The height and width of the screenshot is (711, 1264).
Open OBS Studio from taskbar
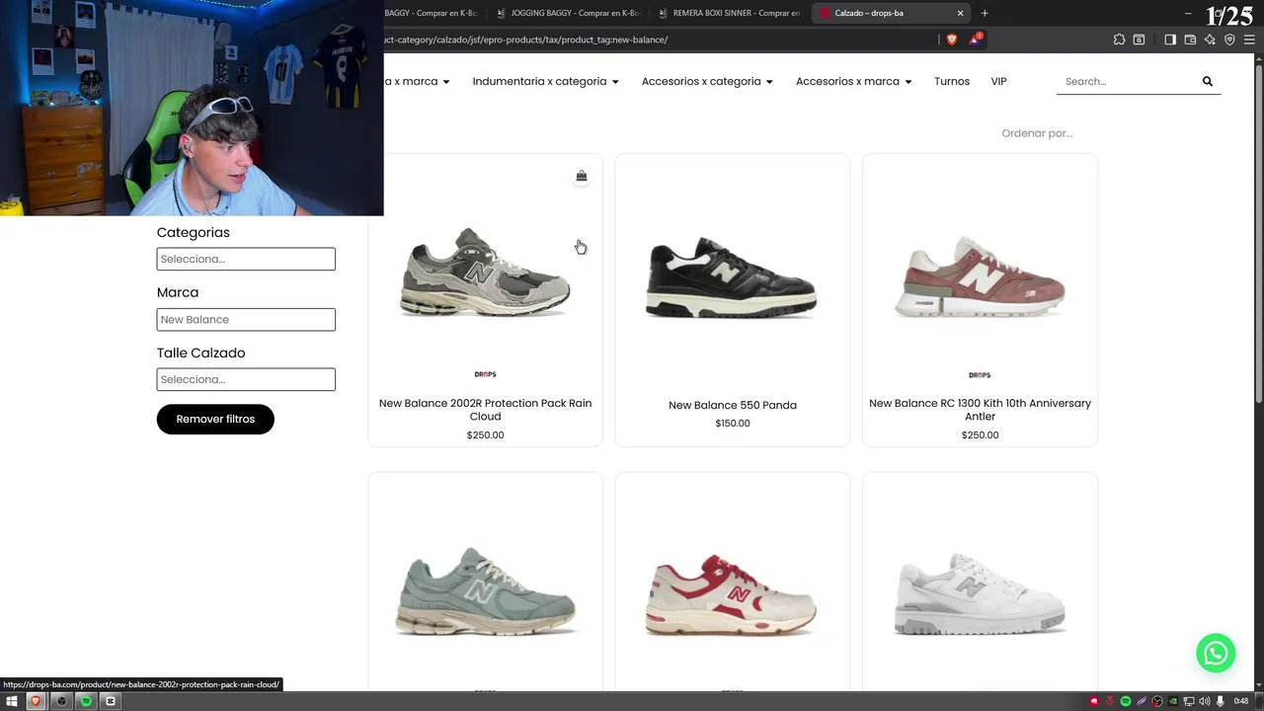pyautogui.click(x=61, y=701)
